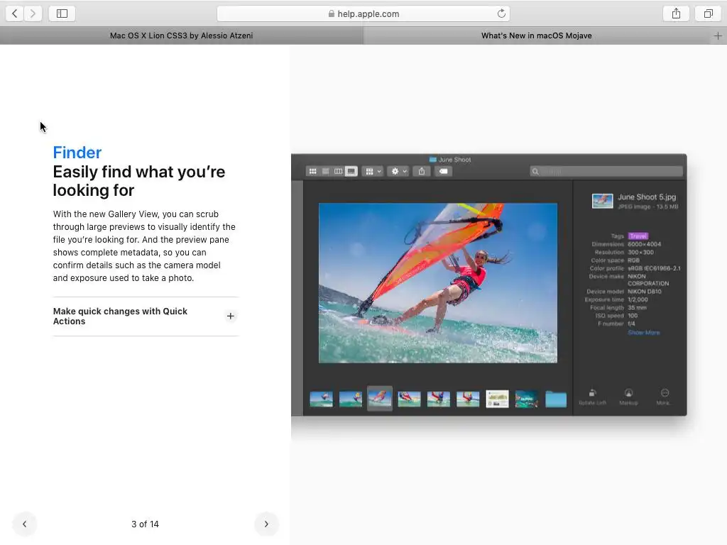Click the large windsurfer preview image
Screen dimensions: 727x545
pos(438,283)
